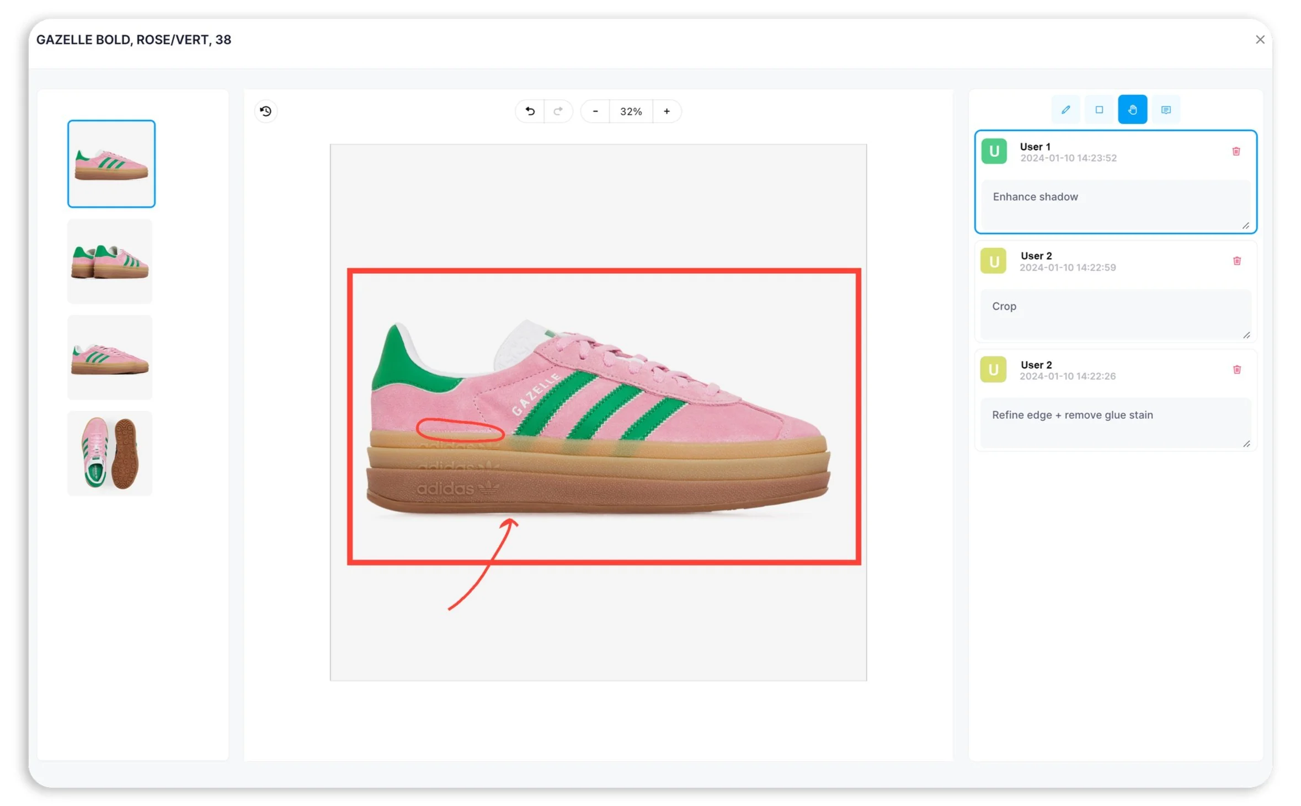The image size is (1301, 806).
Task: Delete the Refine edge comment
Action: tap(1236, 370)
